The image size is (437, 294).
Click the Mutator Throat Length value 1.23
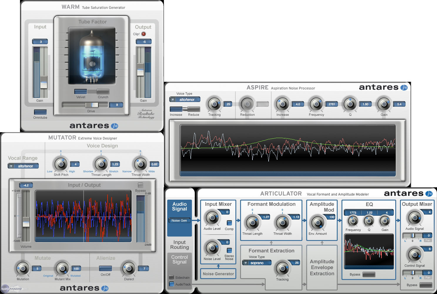click(115, 164)
